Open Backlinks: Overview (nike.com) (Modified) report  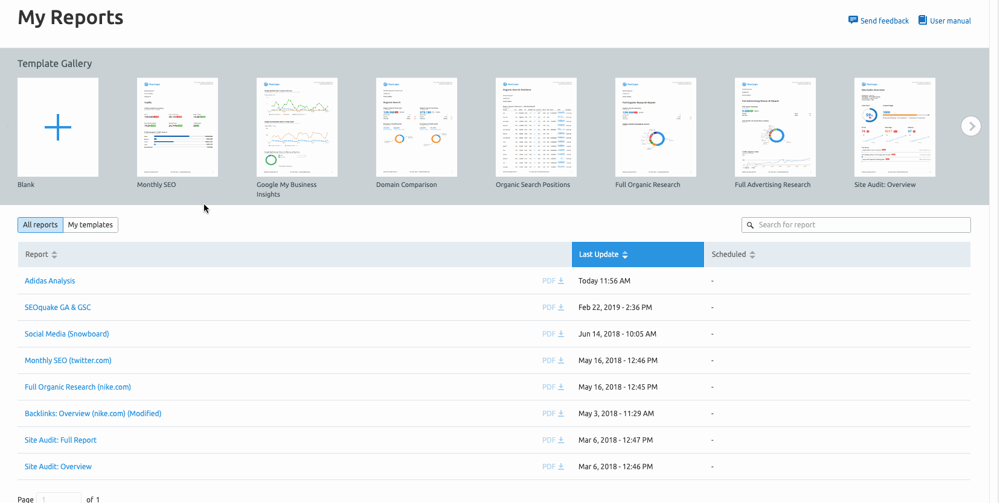tap(93, 414)
